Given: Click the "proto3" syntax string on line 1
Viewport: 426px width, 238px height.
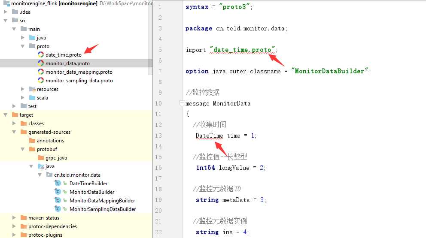Looking at the screenshot, I should coord(234,7).
